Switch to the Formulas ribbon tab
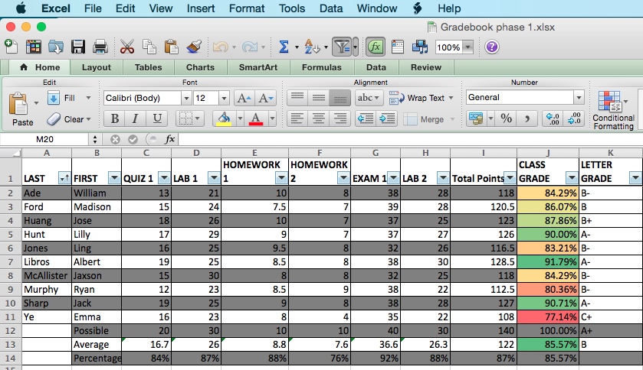The image size is (643, 370). click(321, 67)
